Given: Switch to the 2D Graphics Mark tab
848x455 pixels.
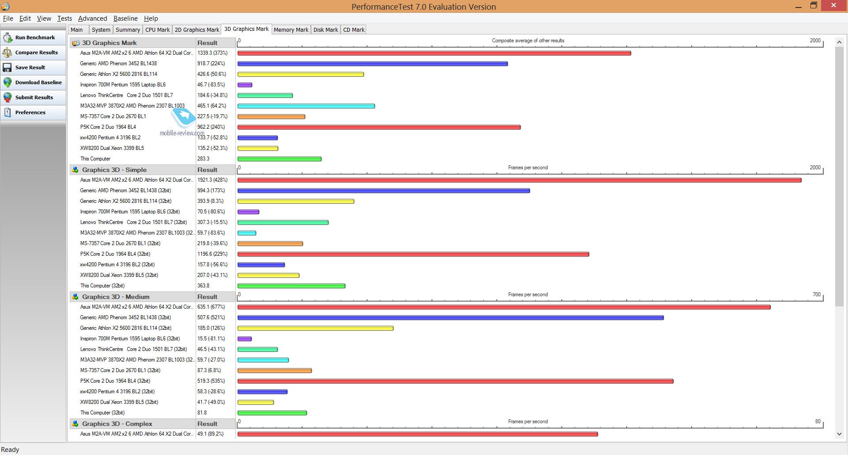Looking at the screenshot, I should 197,30.
